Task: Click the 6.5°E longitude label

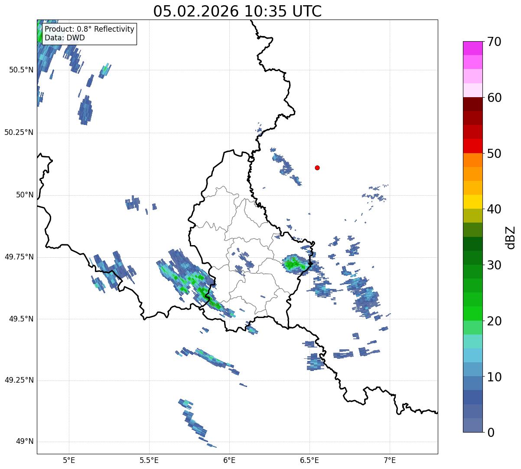Action: 309,460
